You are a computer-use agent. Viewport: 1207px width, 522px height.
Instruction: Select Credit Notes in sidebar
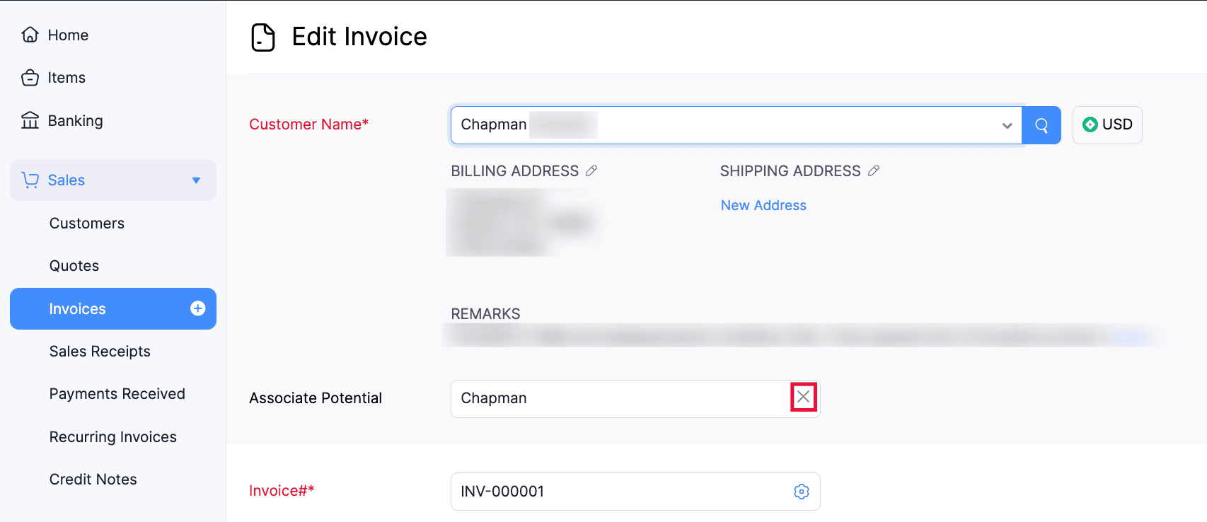click(93, 480)
